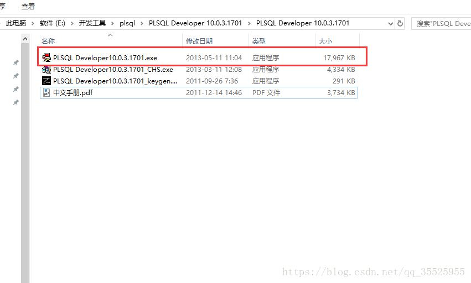
Task: Click the last PLSQL Developer 10.0.3.1701 breadcrumb
Action: (303, 23)
